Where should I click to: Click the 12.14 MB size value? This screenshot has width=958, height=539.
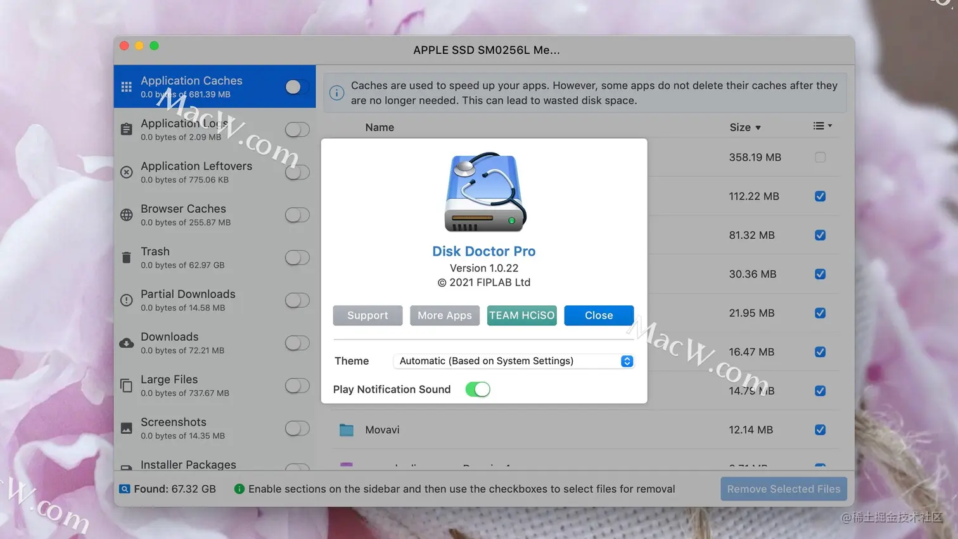[x=751, y=430]
